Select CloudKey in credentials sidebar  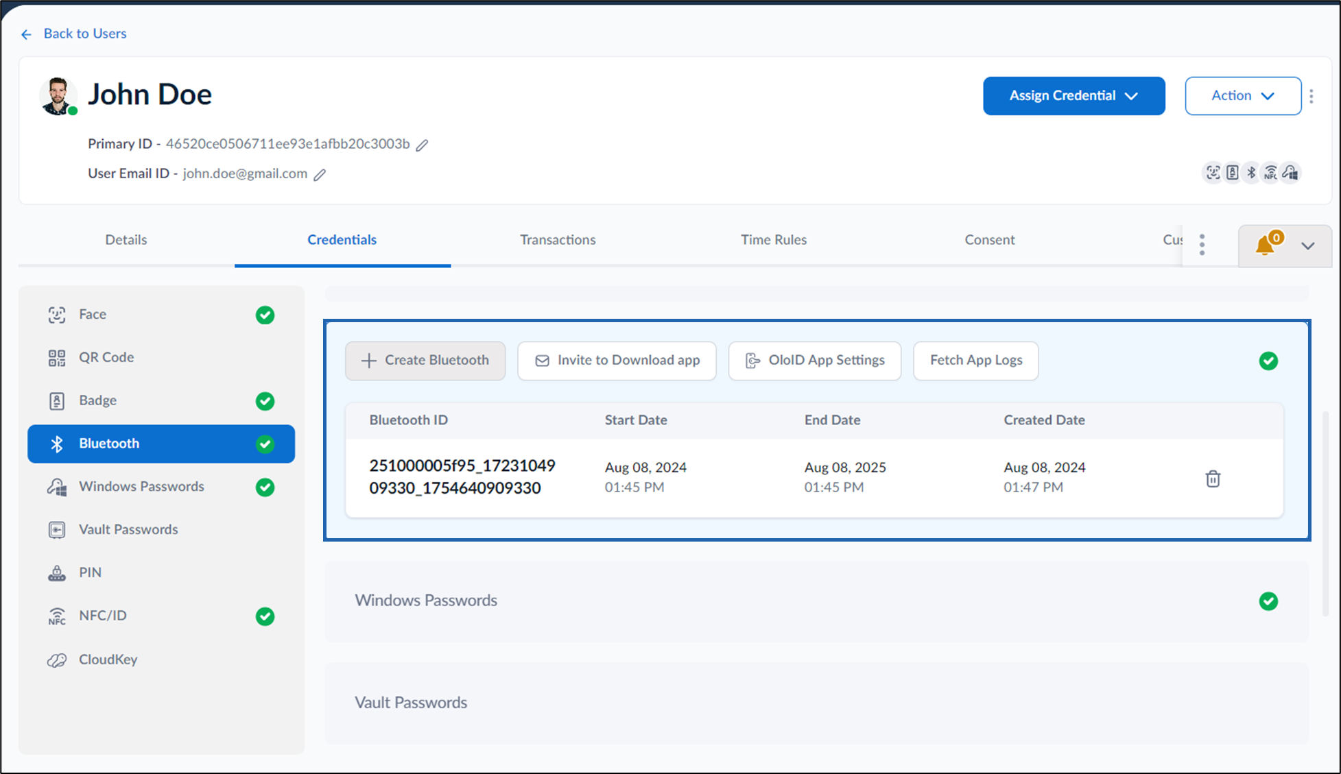tap(161, 660)
